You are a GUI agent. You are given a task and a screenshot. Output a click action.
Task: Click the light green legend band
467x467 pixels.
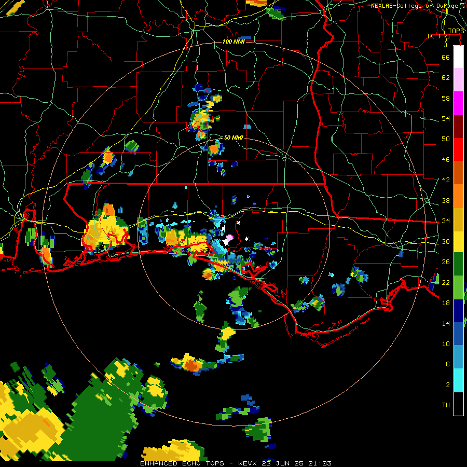point(458,287)
